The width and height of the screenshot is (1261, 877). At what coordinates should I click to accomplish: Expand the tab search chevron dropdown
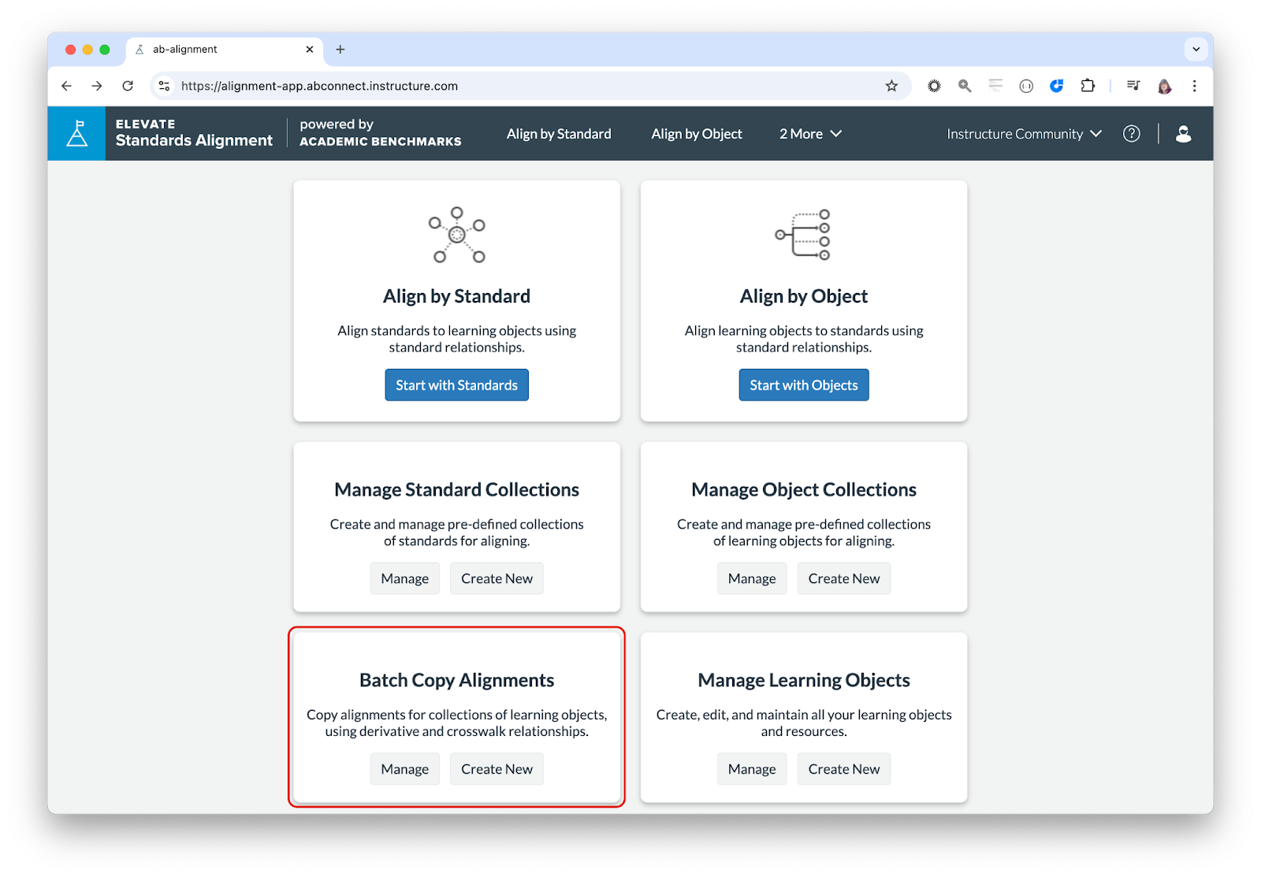(x=1196, y=49)
